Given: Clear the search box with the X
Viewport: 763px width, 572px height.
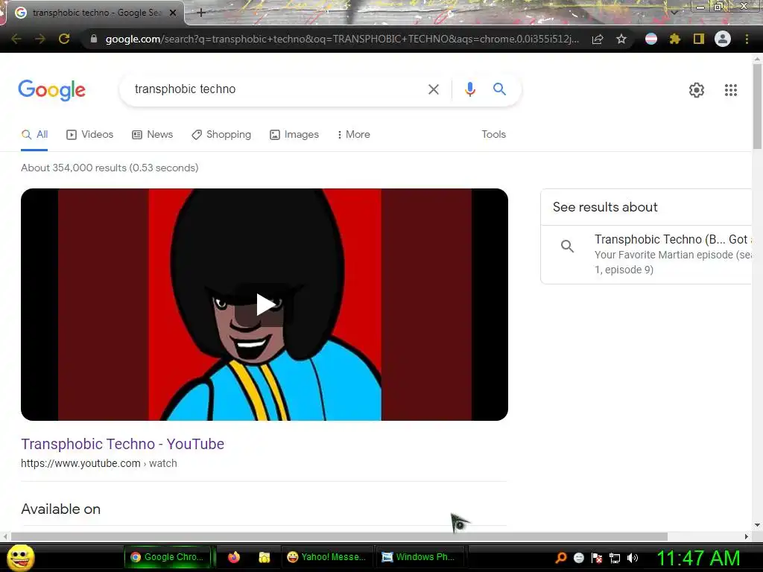Looking at the screenshot, I should pyautogui.click(x=433, y=89).
